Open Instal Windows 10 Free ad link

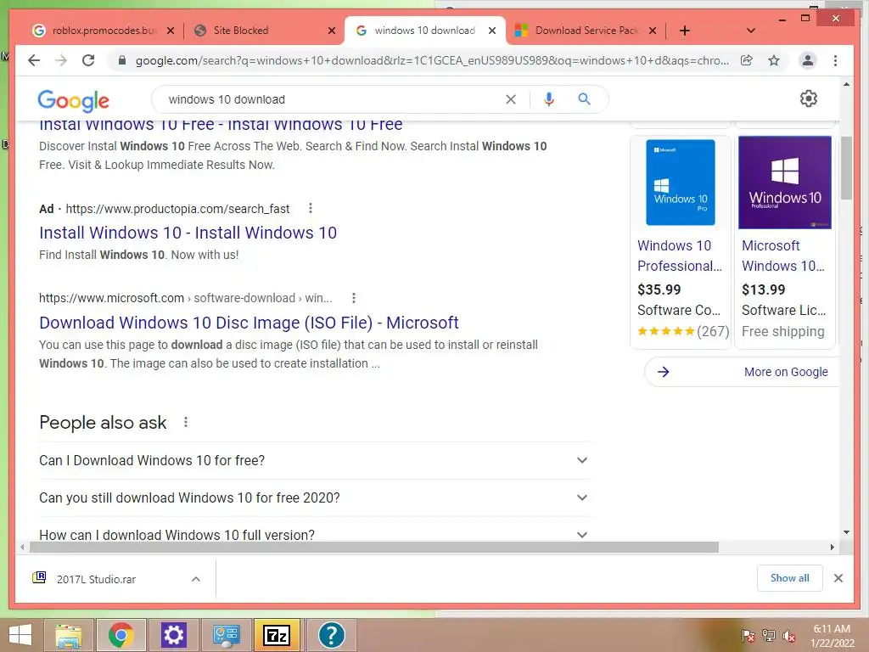click(x=221, y=126)
